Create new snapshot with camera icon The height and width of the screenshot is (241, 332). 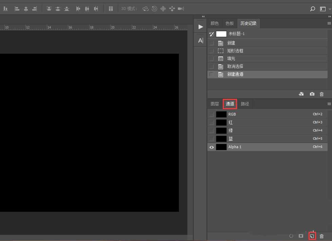point(312,94)
